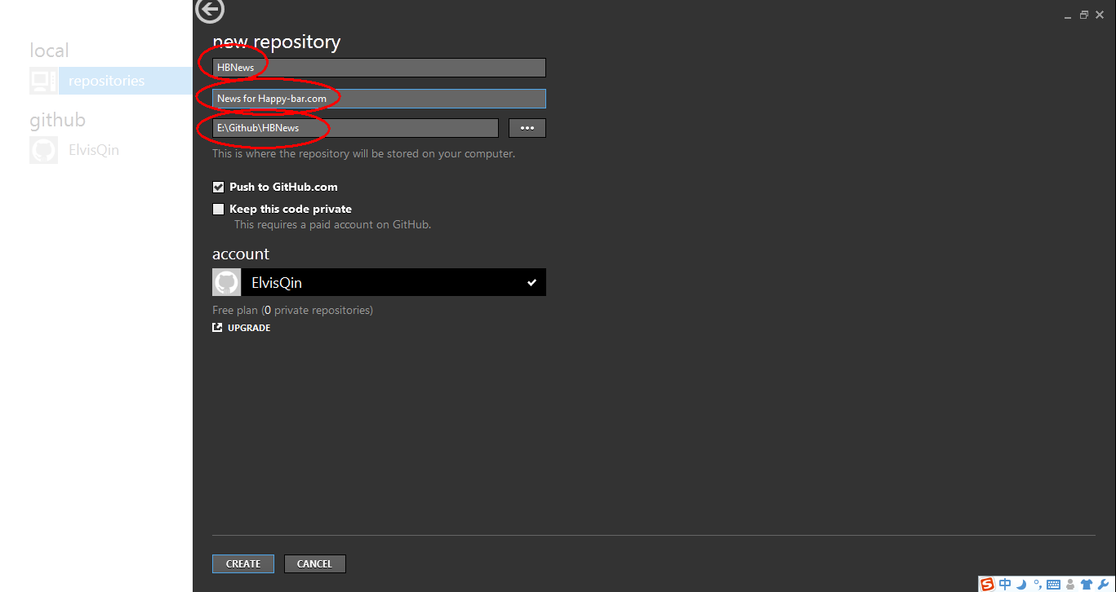
Task: Click the CANCEL button
Action: point(314,563)
